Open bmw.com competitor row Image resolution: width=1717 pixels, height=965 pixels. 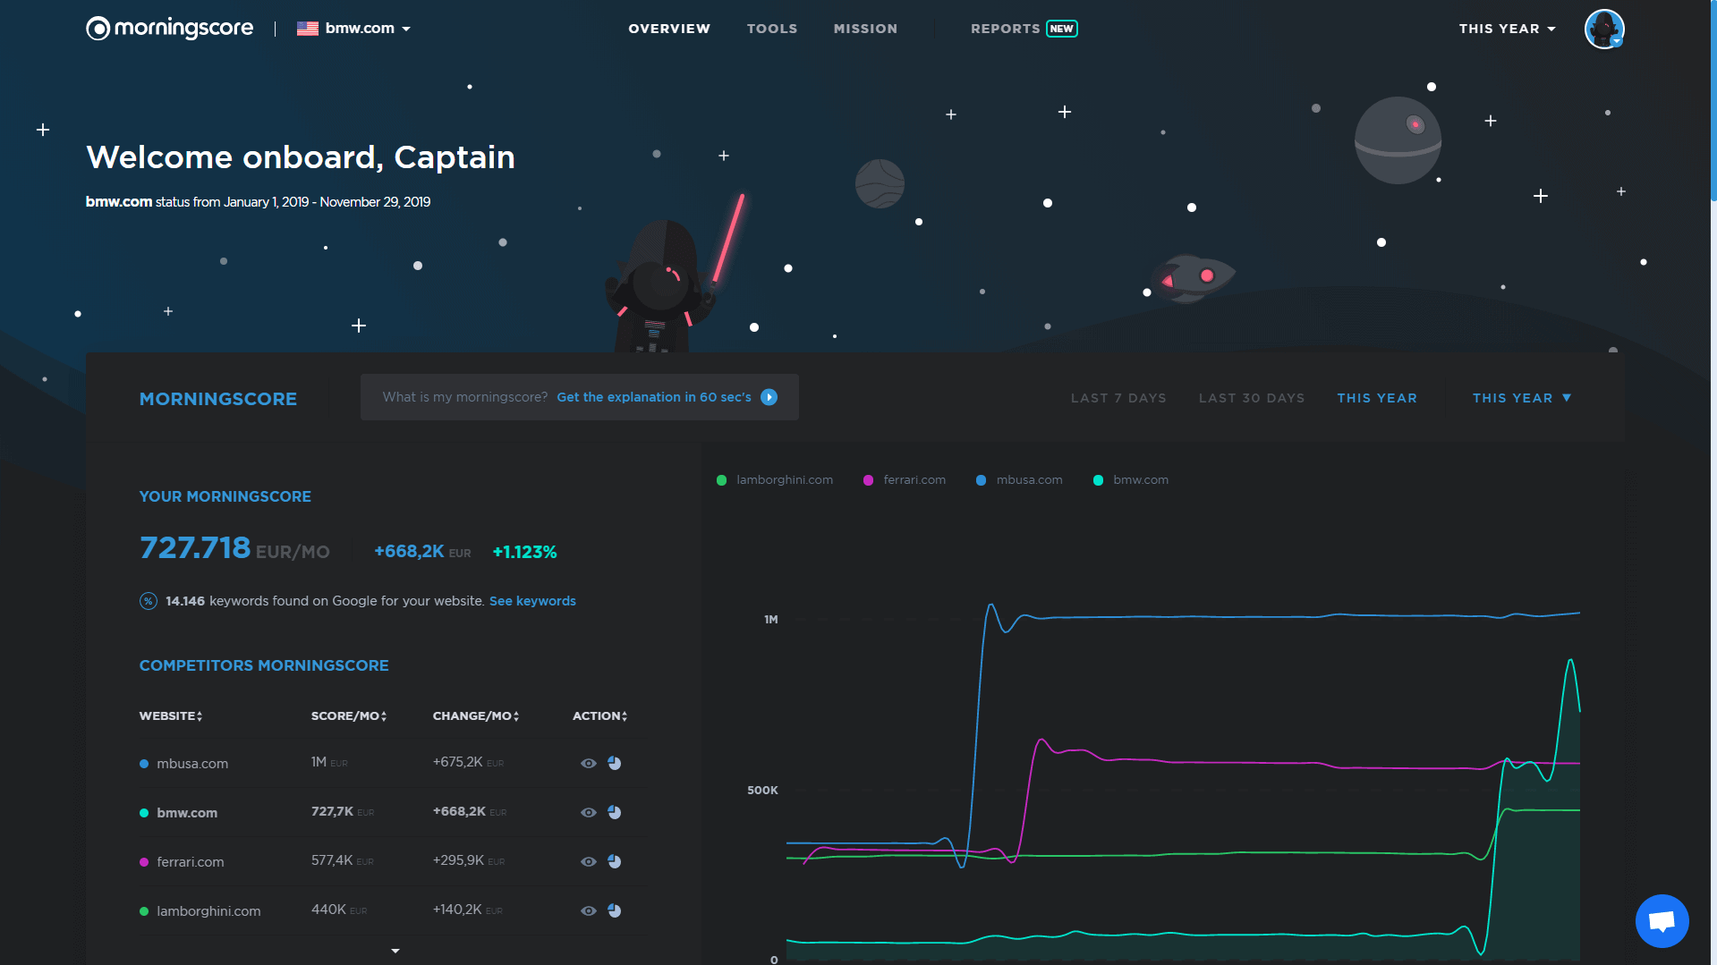(391, 812)
